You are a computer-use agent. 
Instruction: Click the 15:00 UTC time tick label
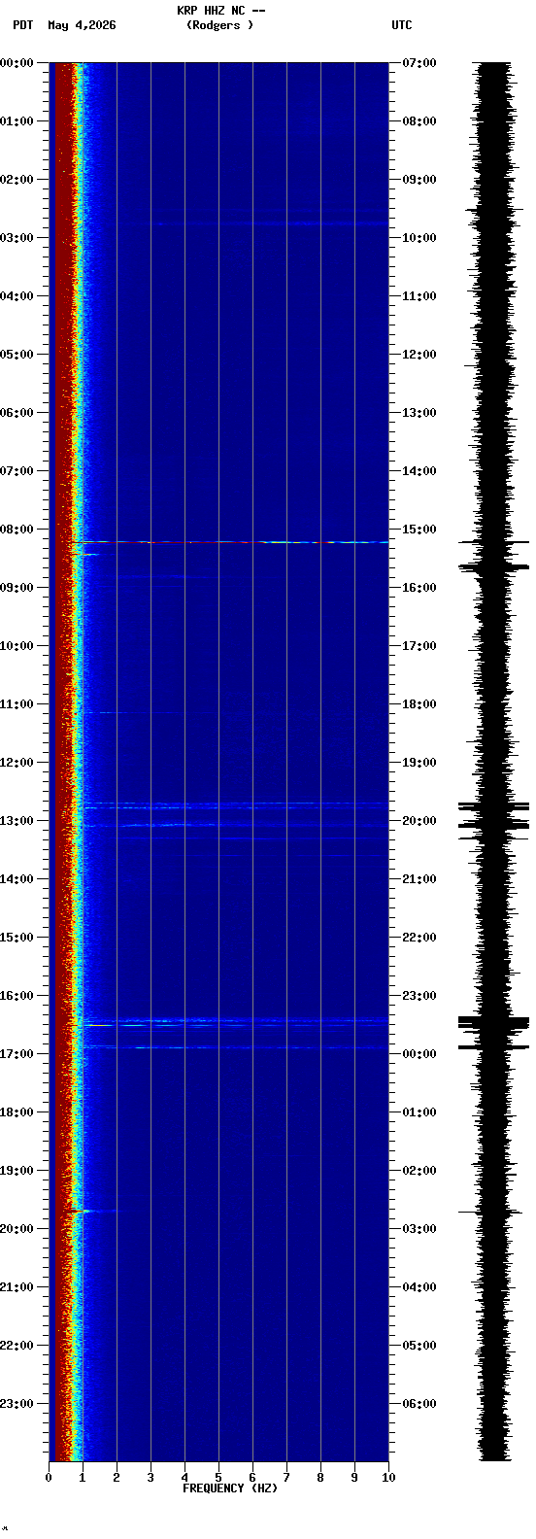pos(419,530)
